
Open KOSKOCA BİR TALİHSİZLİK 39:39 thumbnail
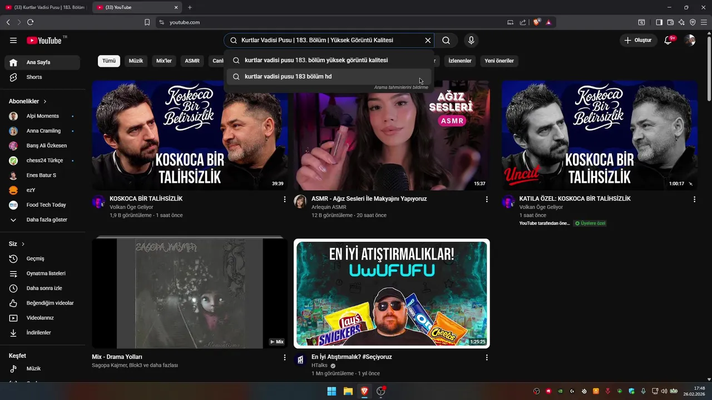(190, 136)
